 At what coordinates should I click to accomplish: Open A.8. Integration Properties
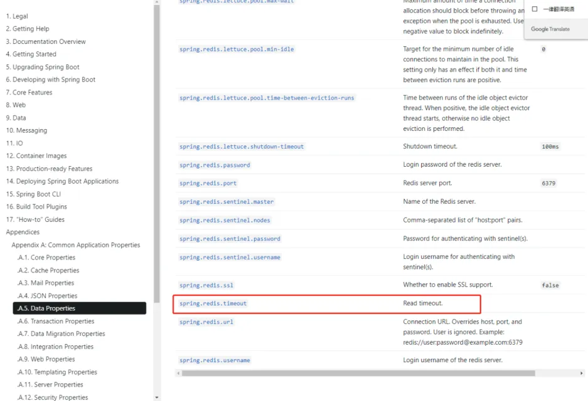55,346
